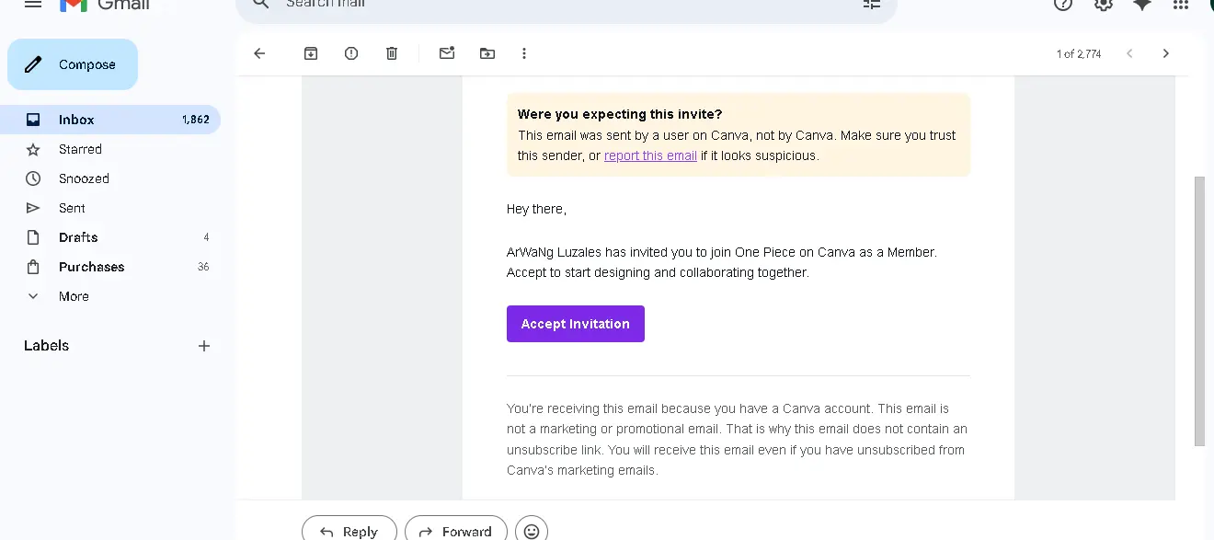Click the '1 of 2,774' counter text
Viewport: 1214px width, 540px height.
click(x=1079, y=54)
